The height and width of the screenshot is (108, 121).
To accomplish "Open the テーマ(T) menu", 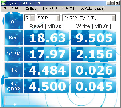I will coord(49,8).
